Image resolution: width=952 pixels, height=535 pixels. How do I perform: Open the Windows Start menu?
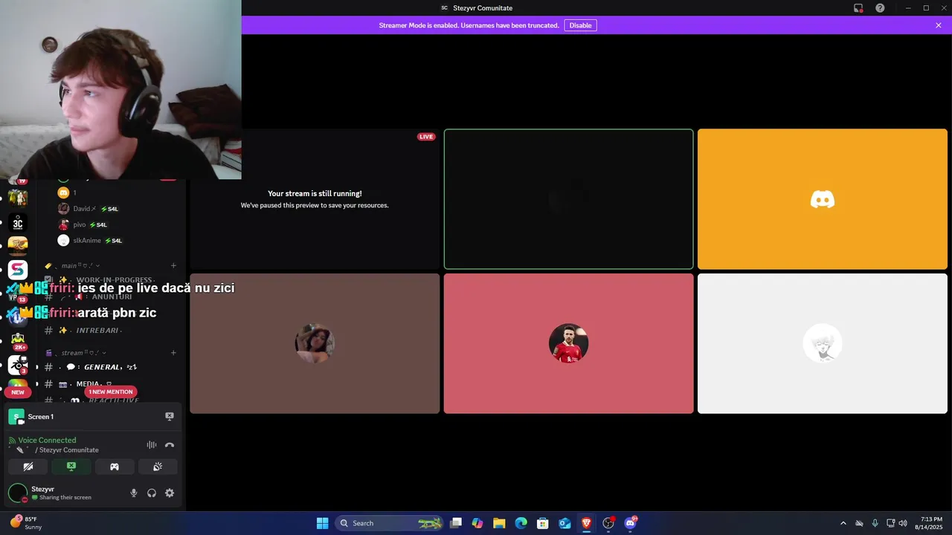(322, 523)
